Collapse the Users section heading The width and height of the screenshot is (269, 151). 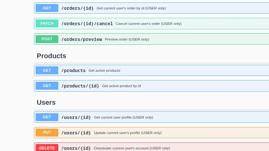coord(46,102)
